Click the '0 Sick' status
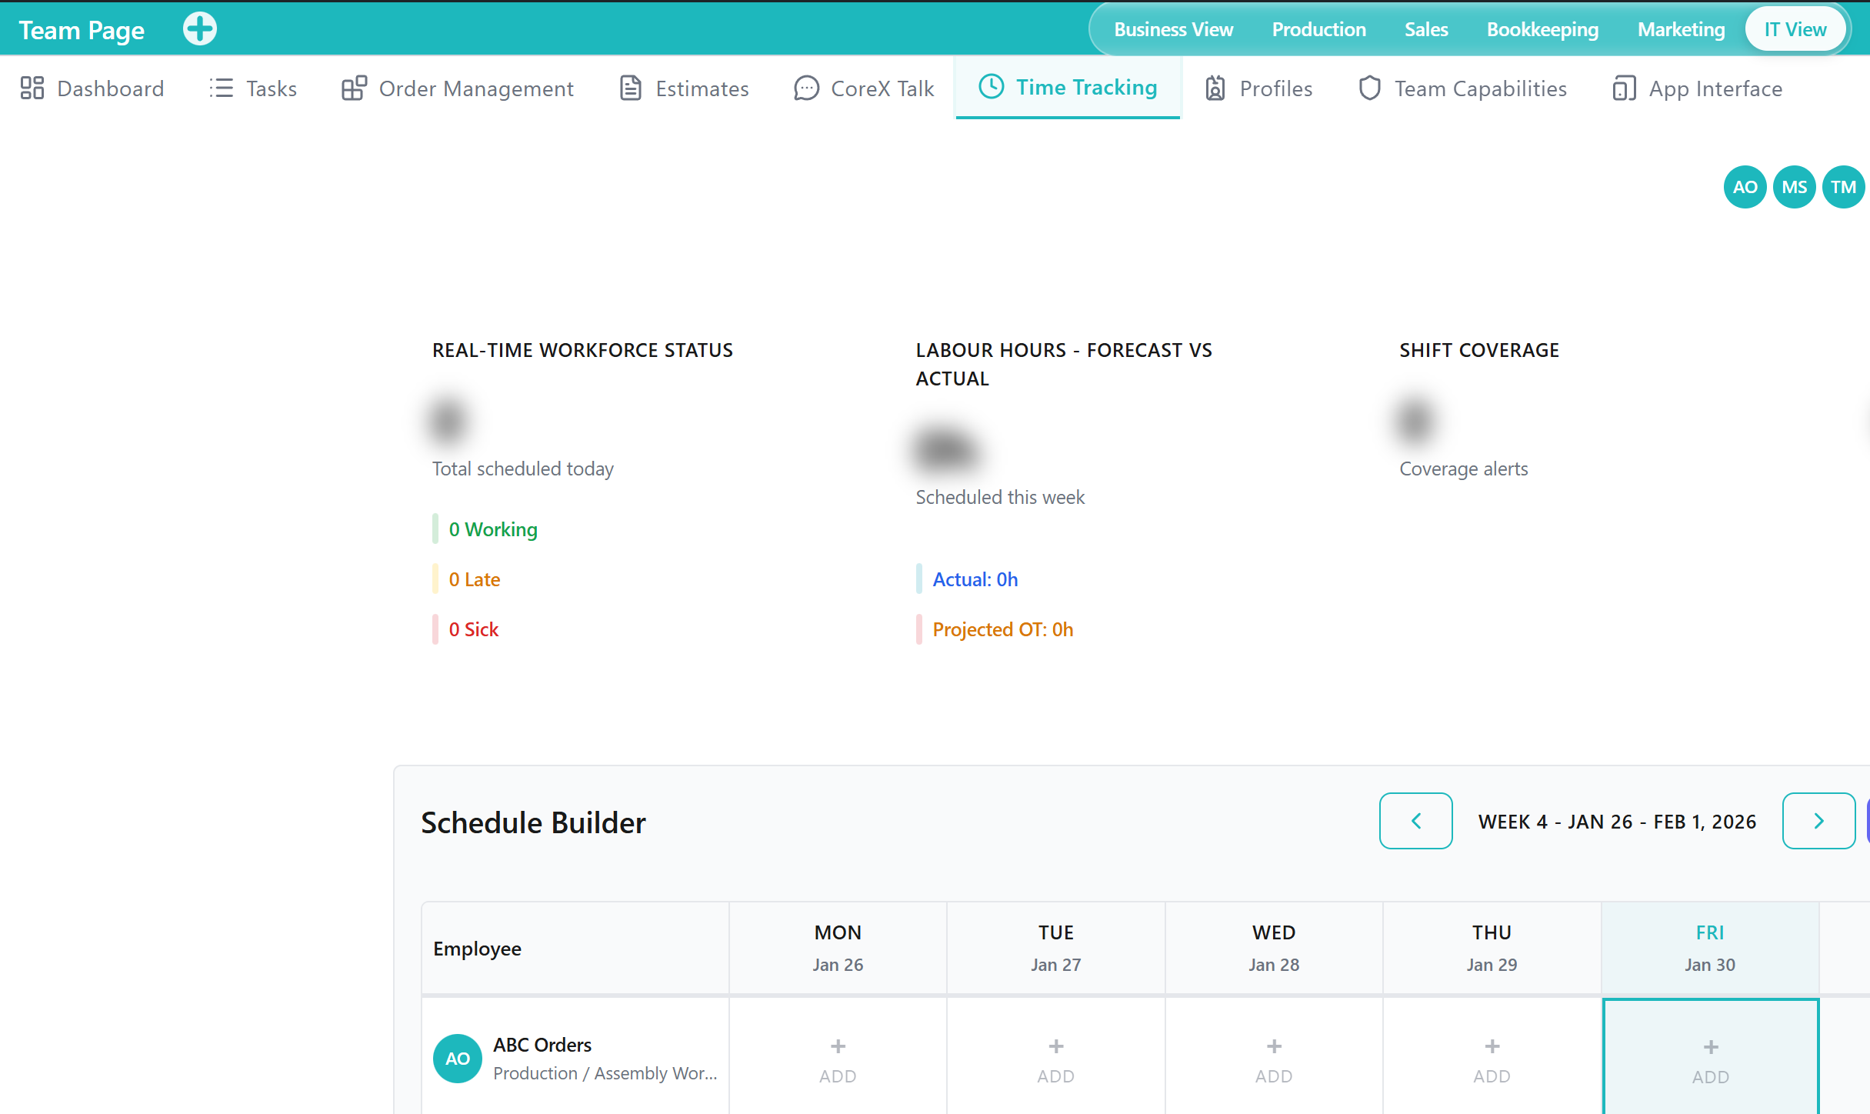 [x=474, y=629]
